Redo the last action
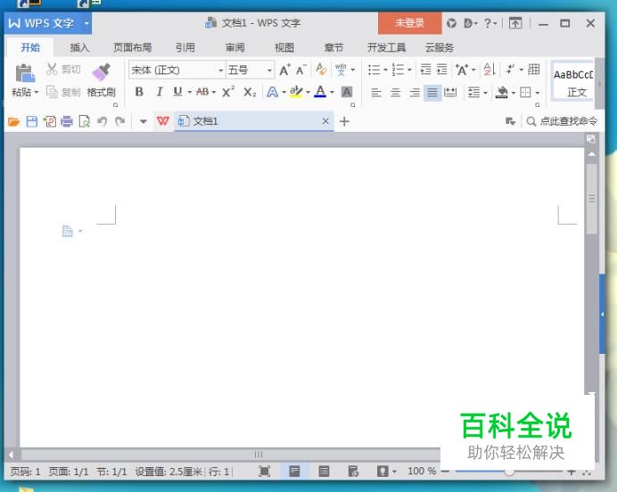617x492 pixels. click(x=120, y=121)
